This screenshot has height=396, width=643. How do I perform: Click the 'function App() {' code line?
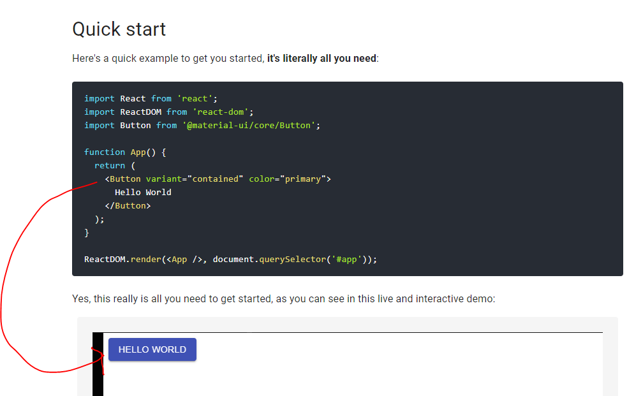[x=125, y=152]
